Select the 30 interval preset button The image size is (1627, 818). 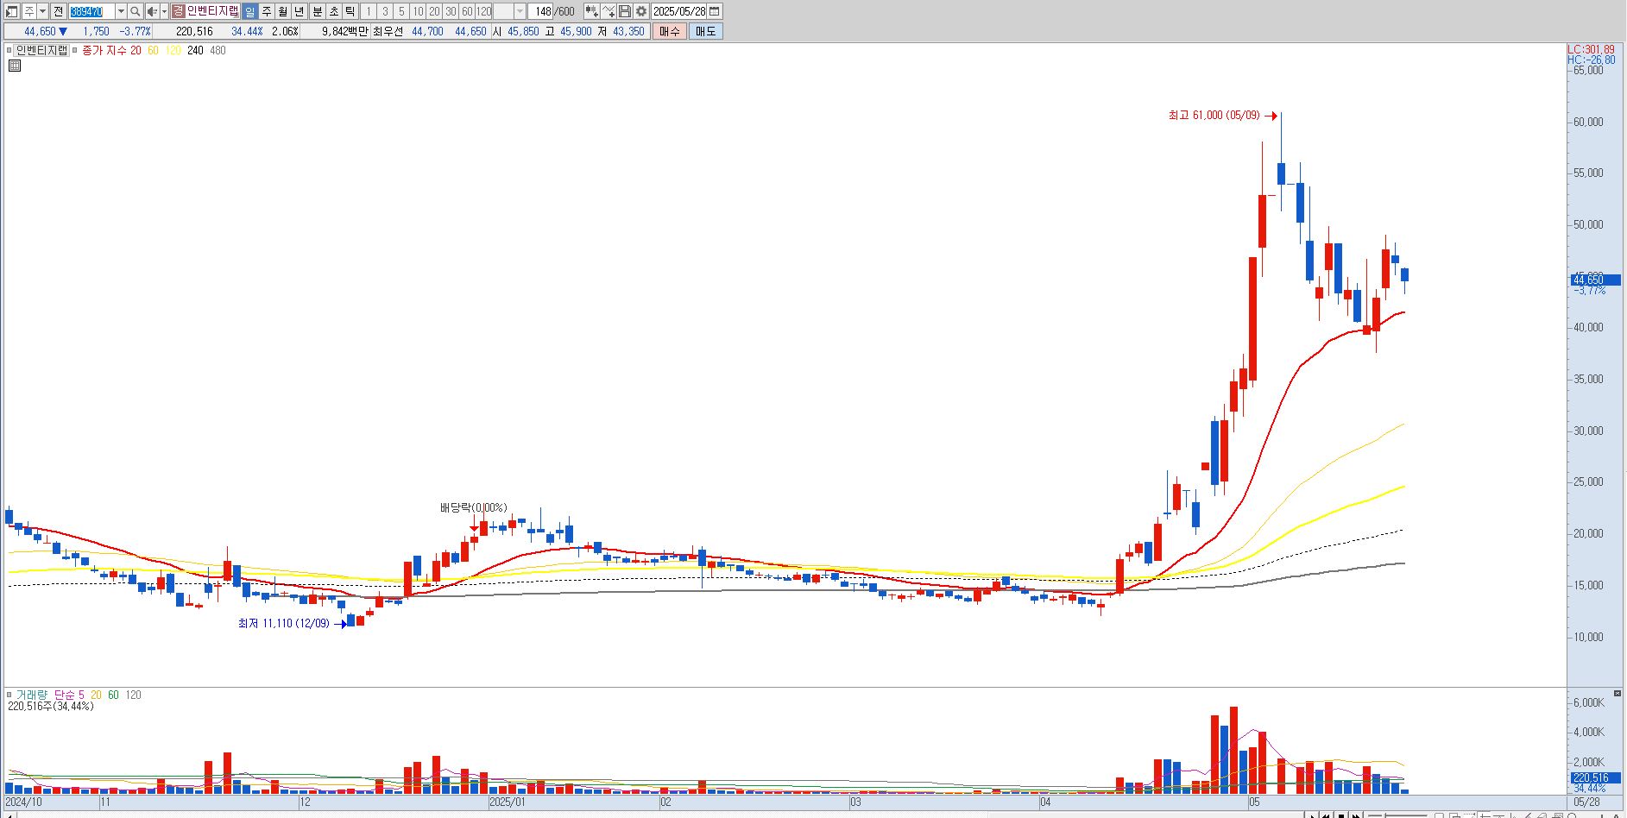tap(451, 11)
